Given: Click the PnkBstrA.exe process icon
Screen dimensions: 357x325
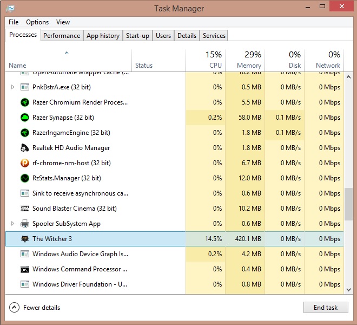Looking at the screenshot, I should pos(25,87).
